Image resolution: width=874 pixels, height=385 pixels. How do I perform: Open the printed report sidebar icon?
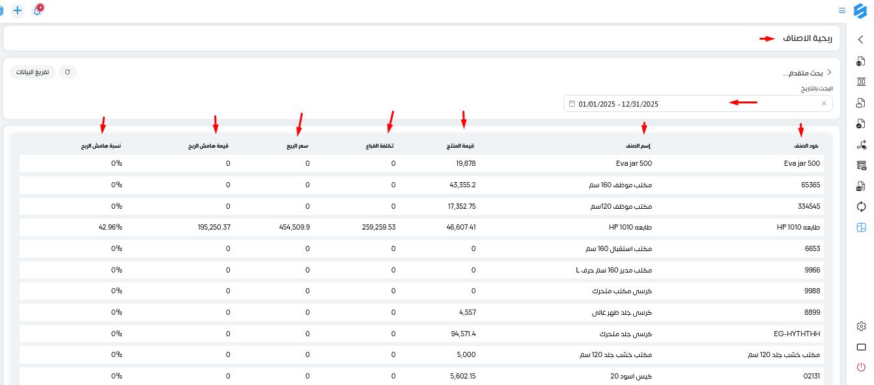click(861, 186)
